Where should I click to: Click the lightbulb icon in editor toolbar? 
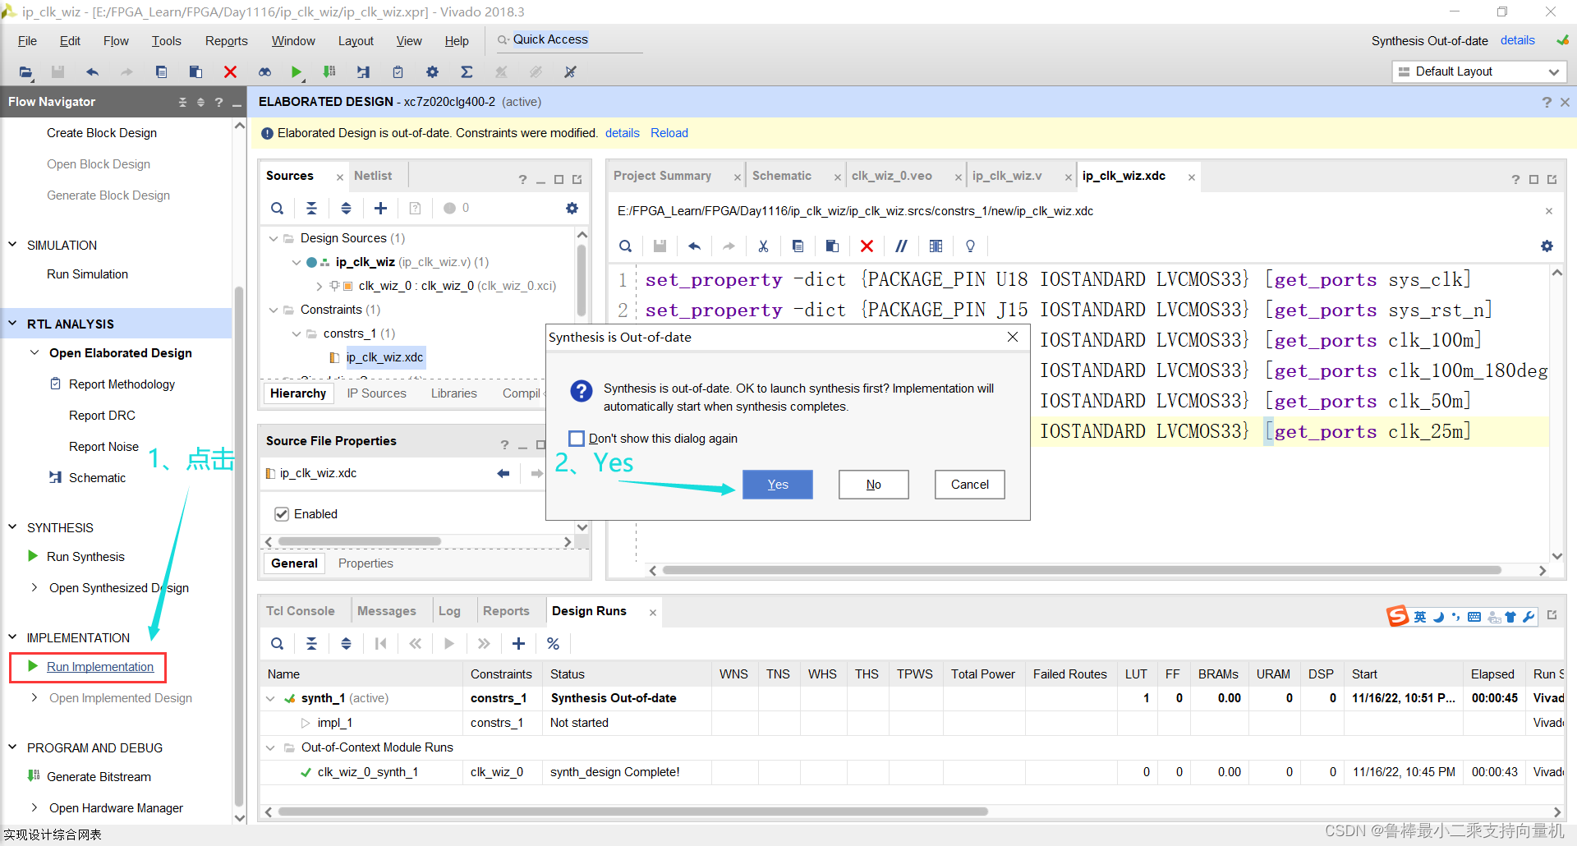coord(970,246)
